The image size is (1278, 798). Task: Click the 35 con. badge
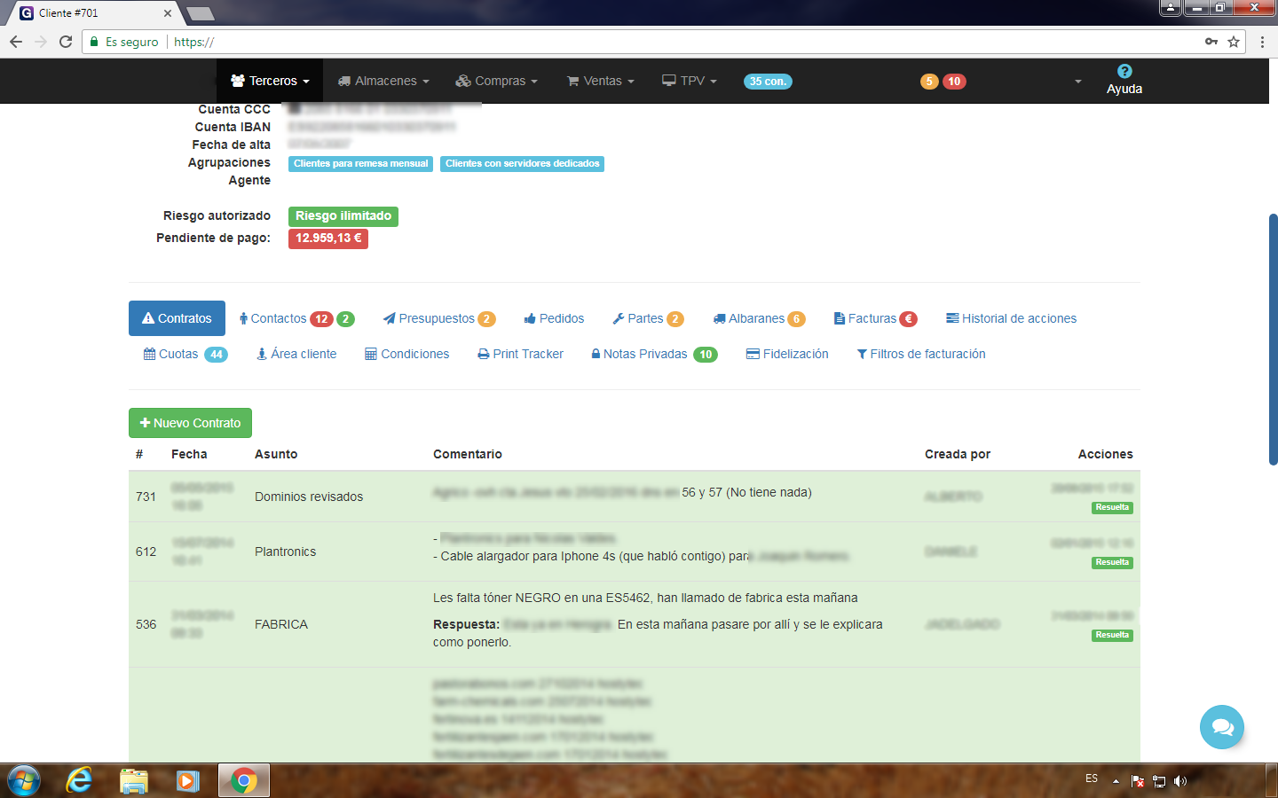tap(768, 82)
